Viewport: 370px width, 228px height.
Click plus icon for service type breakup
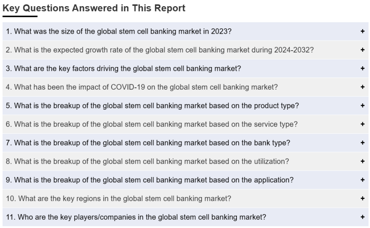coord(362,124)
